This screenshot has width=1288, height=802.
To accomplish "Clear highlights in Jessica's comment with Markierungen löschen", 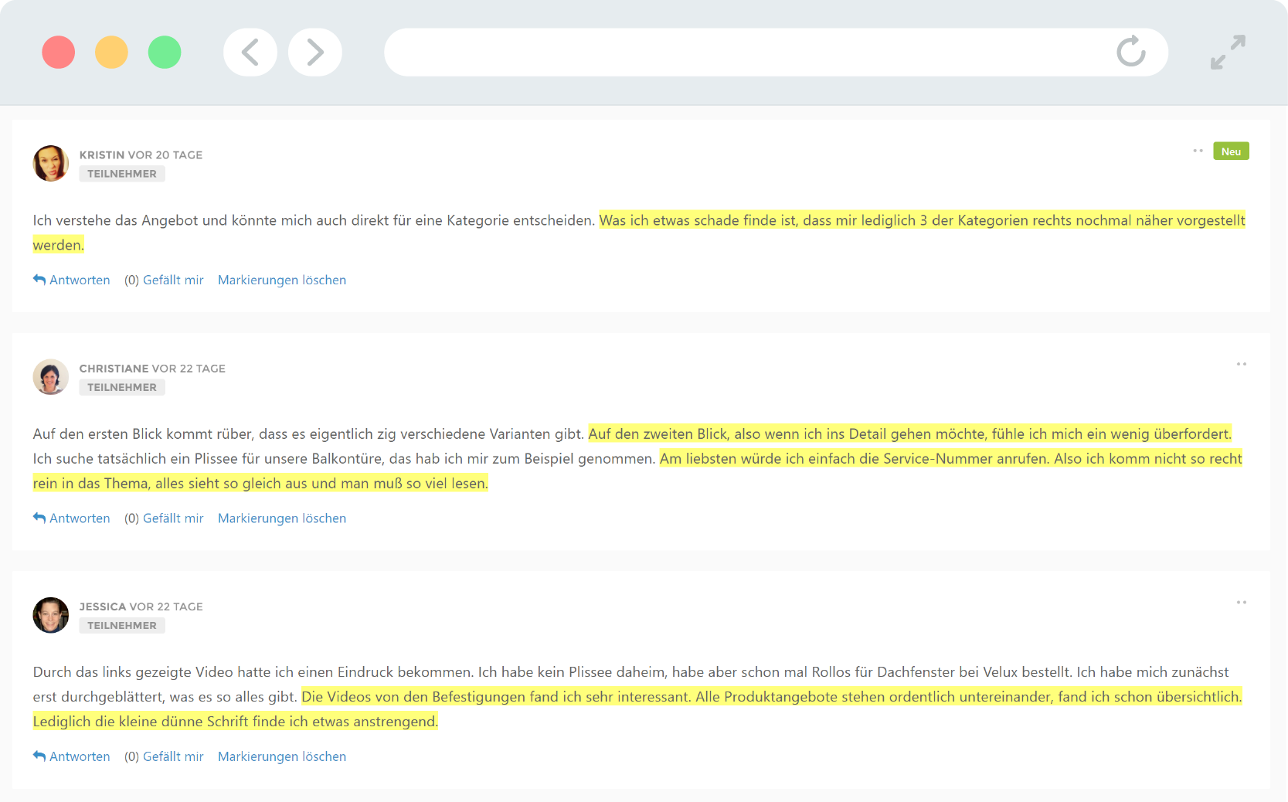I will click(282, 756).
